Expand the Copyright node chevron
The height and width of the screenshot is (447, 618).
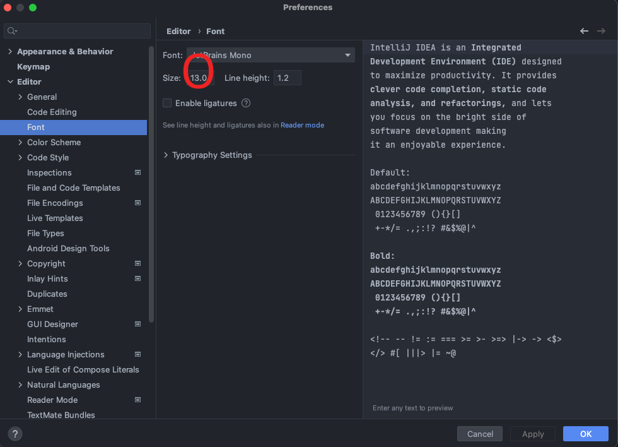point(20,263)
